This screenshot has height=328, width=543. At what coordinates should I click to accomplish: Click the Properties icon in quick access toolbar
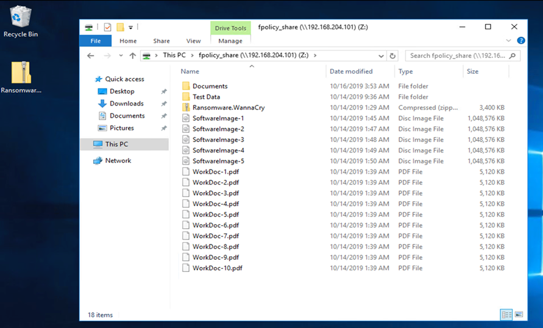click(x=108, y=27)
